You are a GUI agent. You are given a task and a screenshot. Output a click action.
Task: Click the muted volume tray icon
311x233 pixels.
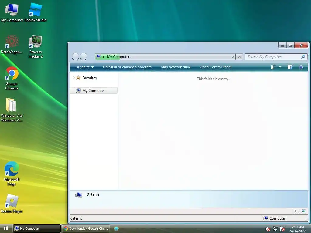pos(268,229)
